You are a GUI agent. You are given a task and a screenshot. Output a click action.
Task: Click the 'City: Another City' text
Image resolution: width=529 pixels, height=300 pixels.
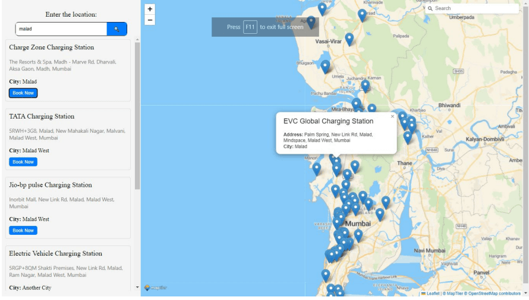(30, 288)
